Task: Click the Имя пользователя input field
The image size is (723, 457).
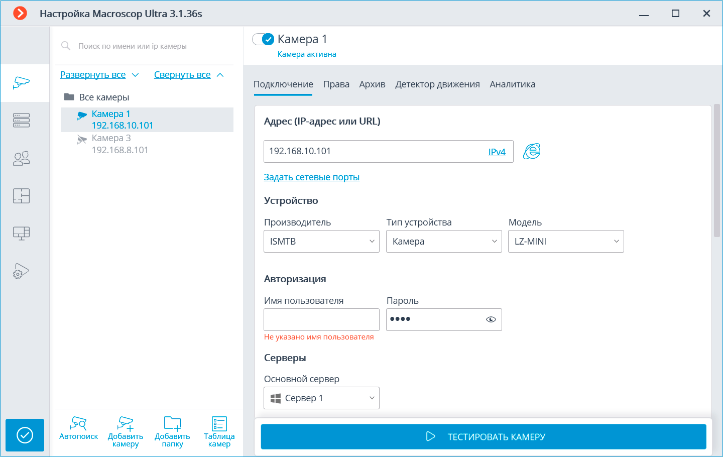Action: click(x=321, y=319)
